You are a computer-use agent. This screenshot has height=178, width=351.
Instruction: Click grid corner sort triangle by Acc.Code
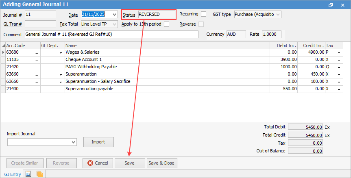click(x=3, y=46)
